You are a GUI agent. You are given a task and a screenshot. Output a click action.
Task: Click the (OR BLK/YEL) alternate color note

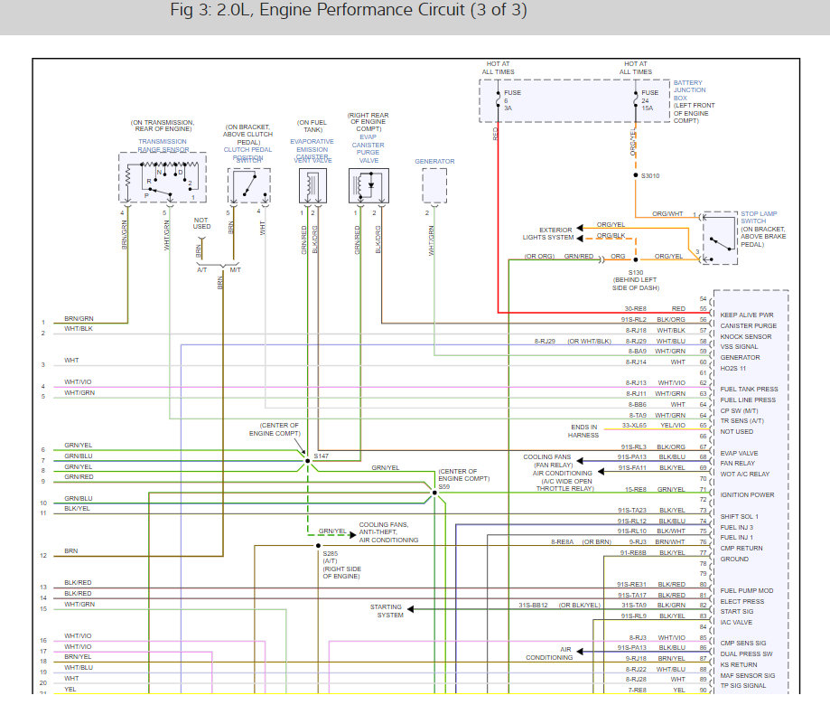[x=579, y=605]
